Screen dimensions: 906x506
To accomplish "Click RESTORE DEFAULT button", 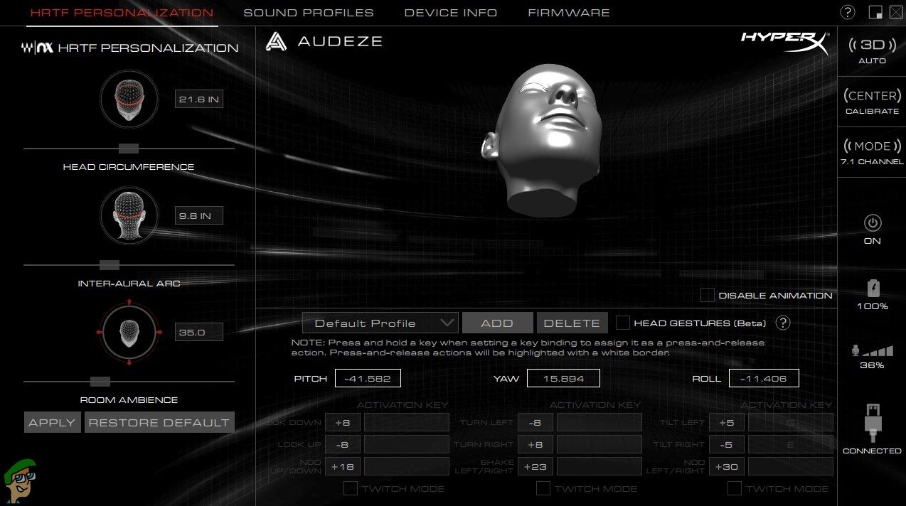I will [x=159, y=422].
